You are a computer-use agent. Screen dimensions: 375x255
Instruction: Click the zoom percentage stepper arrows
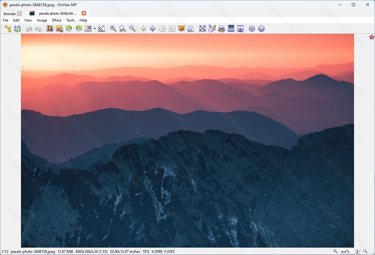click(x=358, y=252)
